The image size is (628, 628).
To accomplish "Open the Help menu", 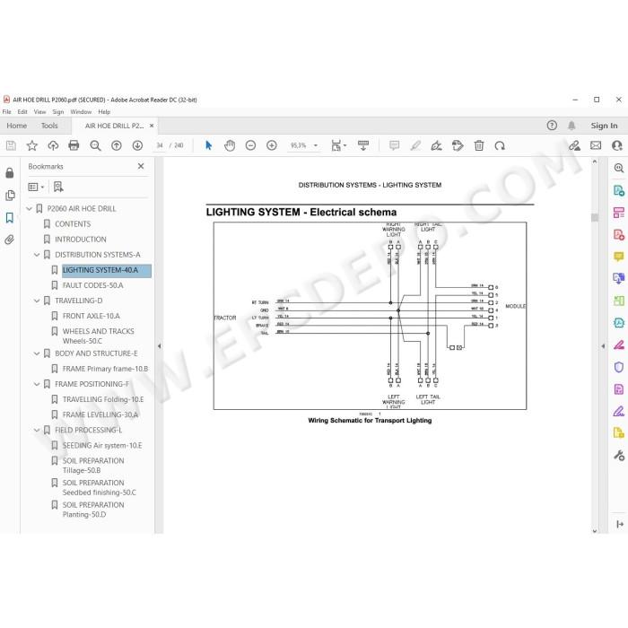I will (x=104, y=112).
